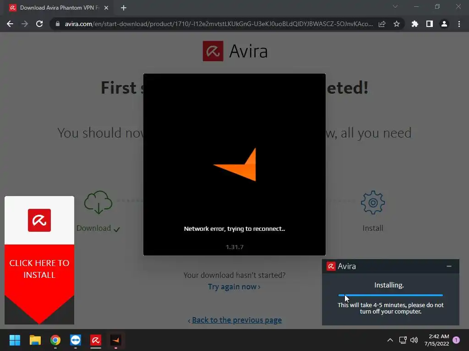This screenshot has height=351, width=469.
Task: Open the Avira taskbar icon
Action: pos(96,340)
